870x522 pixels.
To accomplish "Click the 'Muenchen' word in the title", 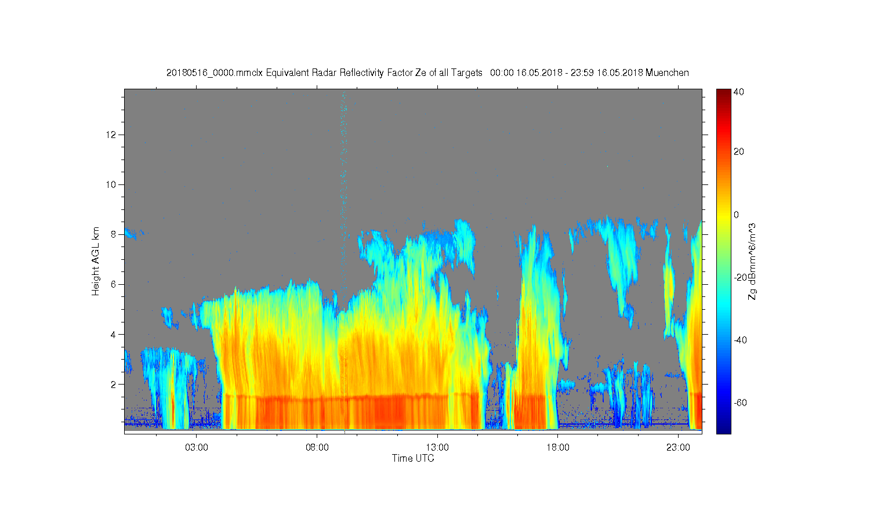I will coord(667,72).
